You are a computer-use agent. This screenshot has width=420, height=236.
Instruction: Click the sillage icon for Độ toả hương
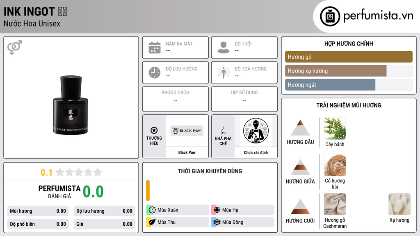(224, 73)
